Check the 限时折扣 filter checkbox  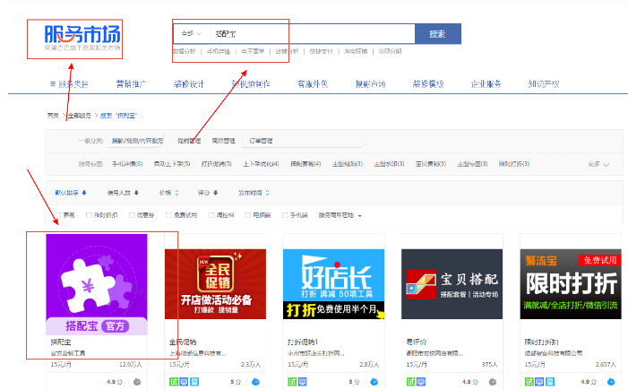89,215
